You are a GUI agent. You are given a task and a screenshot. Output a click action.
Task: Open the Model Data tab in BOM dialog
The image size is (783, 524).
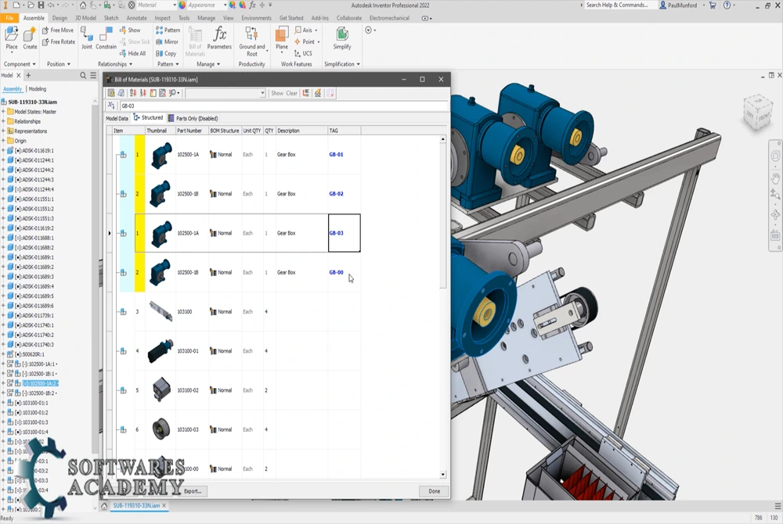tap(117, 119)
